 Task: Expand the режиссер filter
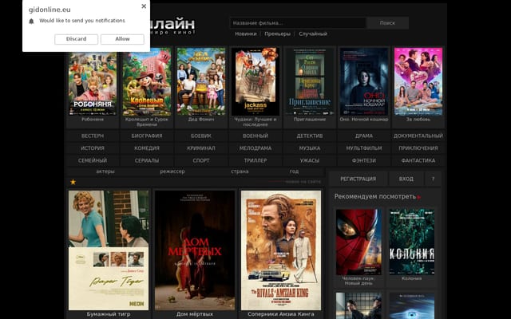(172, 171)
